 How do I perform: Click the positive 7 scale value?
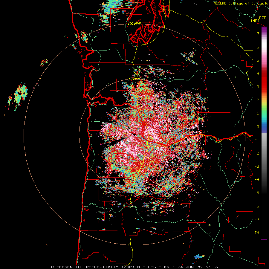coord(258,33)
